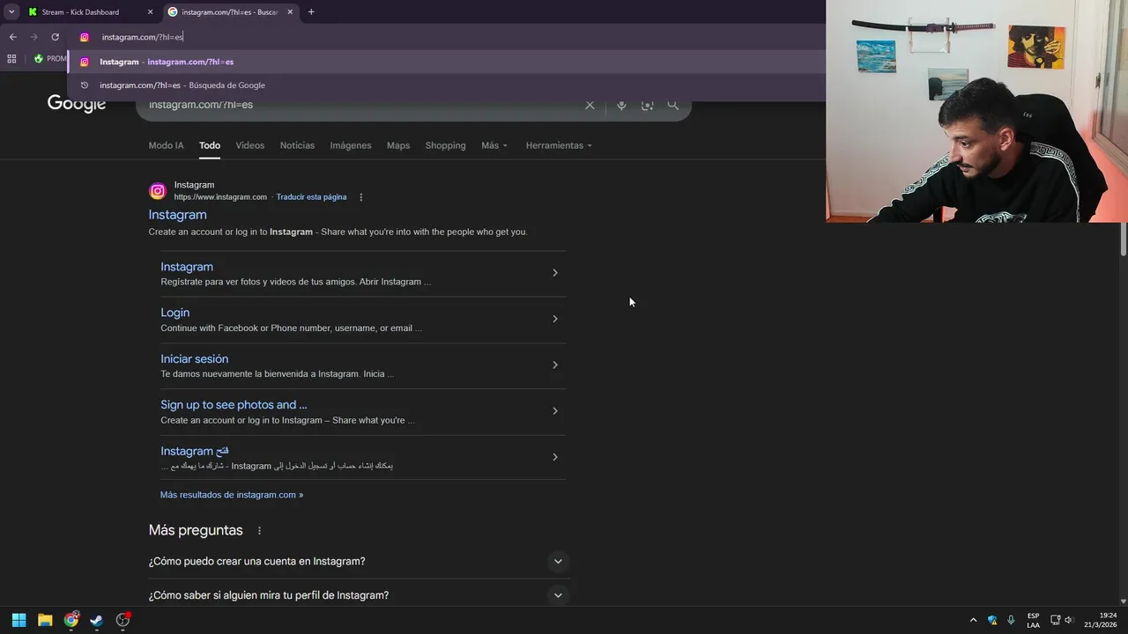Screen dimensions: 1128x634
Task: Choose the 'Búsqueda de Google' suggestion
Action: pyautogui.click(x=448, y=85)
